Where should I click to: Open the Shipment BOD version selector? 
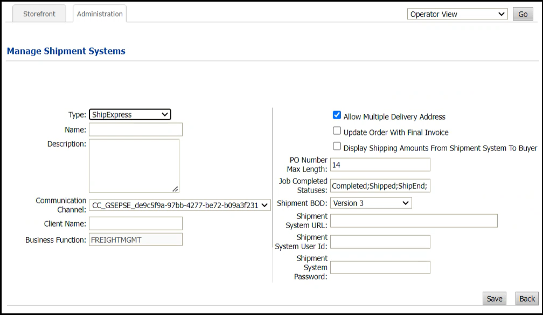(370, 203)
